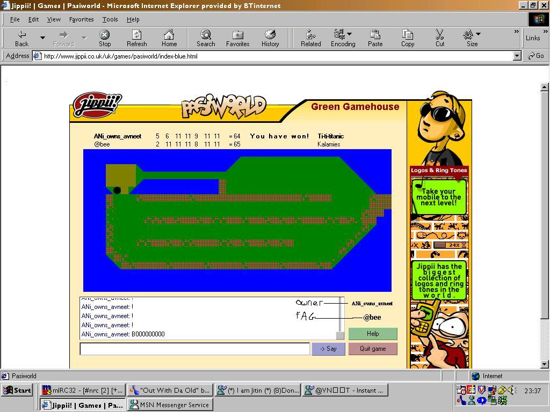Click the system clock 23:37
The width and height of the screenshot is (550, 412).
click(532, 391)
